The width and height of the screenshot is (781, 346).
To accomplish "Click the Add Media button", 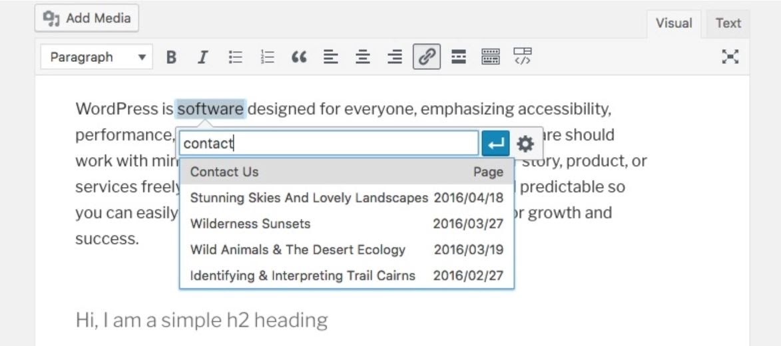I will point(87,19).
